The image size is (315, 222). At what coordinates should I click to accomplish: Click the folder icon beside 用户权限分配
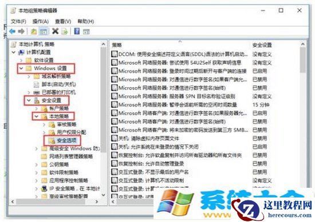(52, 132)
